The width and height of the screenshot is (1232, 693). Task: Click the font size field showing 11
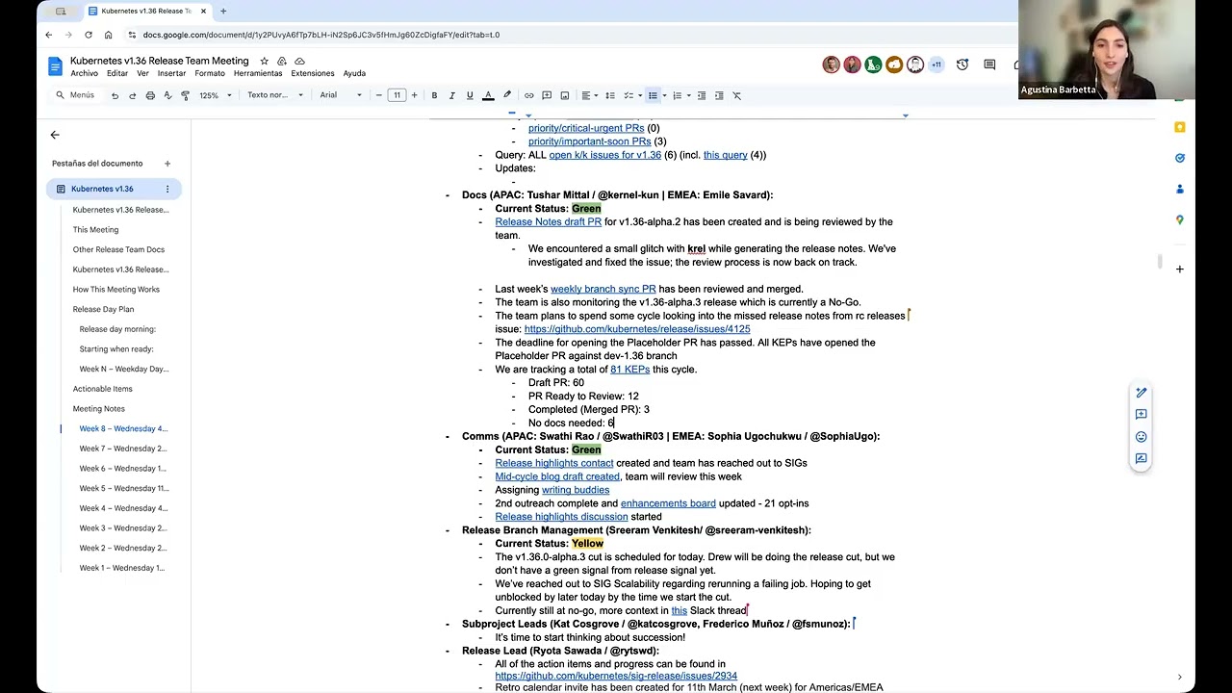[x=397, y=95]
